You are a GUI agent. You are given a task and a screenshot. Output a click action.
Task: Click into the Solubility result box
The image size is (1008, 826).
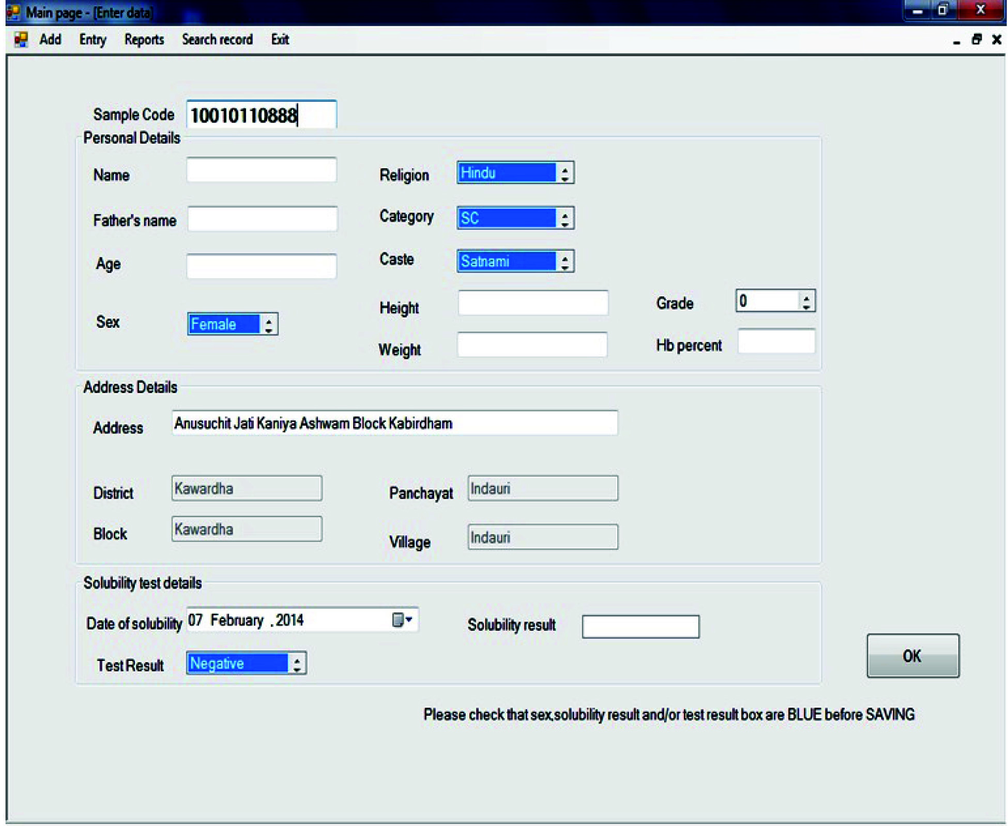pyautogui.click(x=640, y=626)
